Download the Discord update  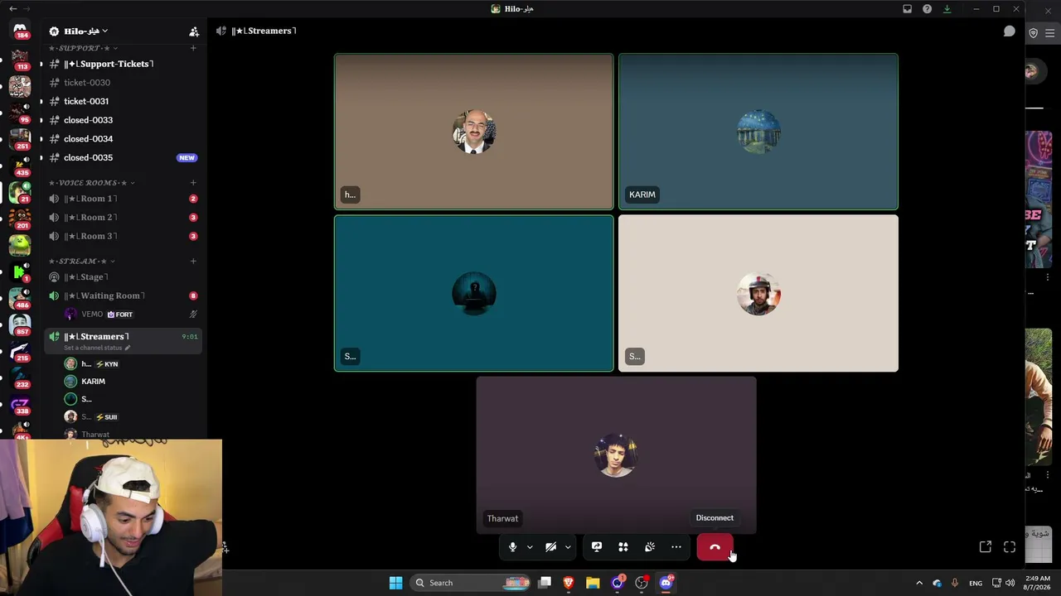click(947, 9)
